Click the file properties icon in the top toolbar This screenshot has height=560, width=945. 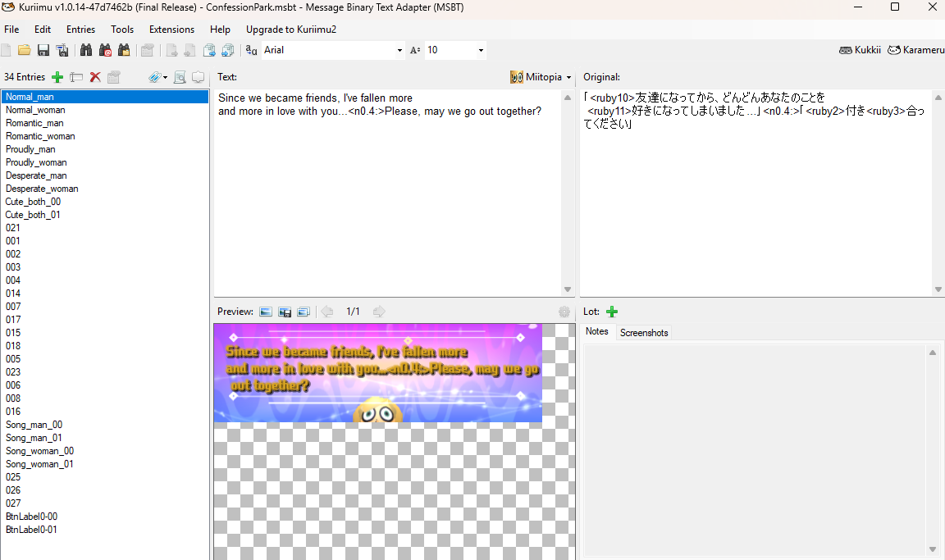[x=147, y=50]
